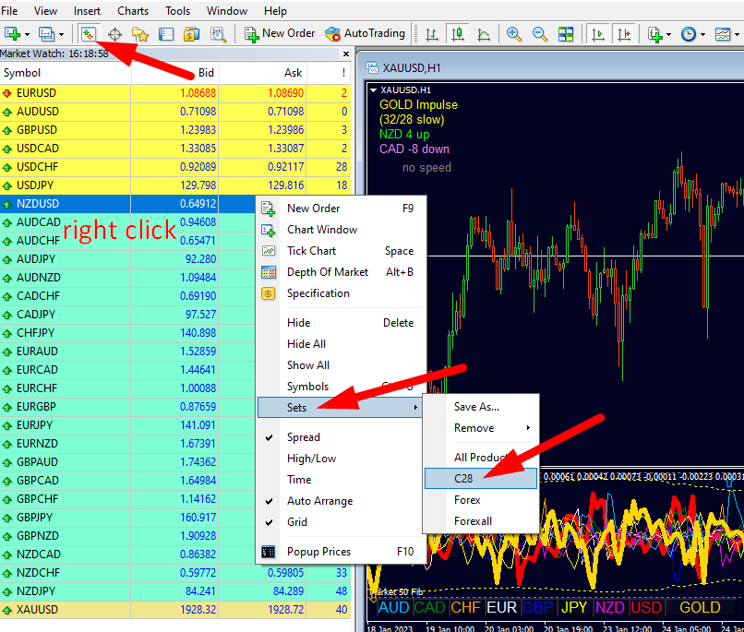
Task: Toggle the Terminal panel icon
Action: pos(166,33)
